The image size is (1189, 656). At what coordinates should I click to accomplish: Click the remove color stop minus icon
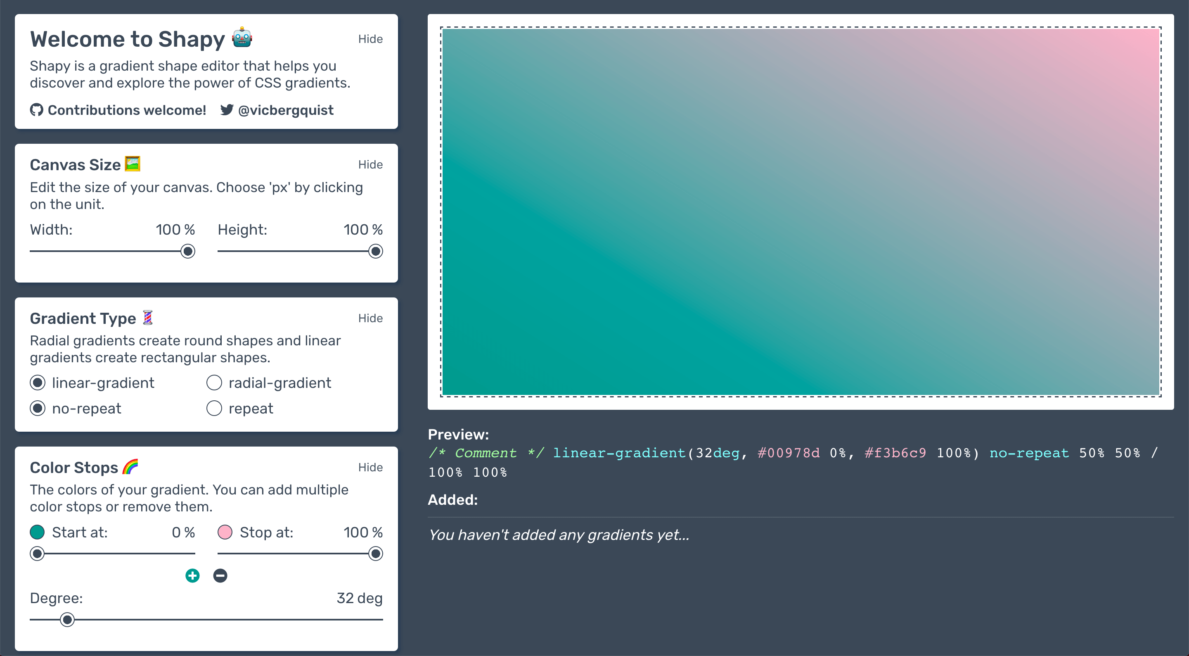[220, 575]
